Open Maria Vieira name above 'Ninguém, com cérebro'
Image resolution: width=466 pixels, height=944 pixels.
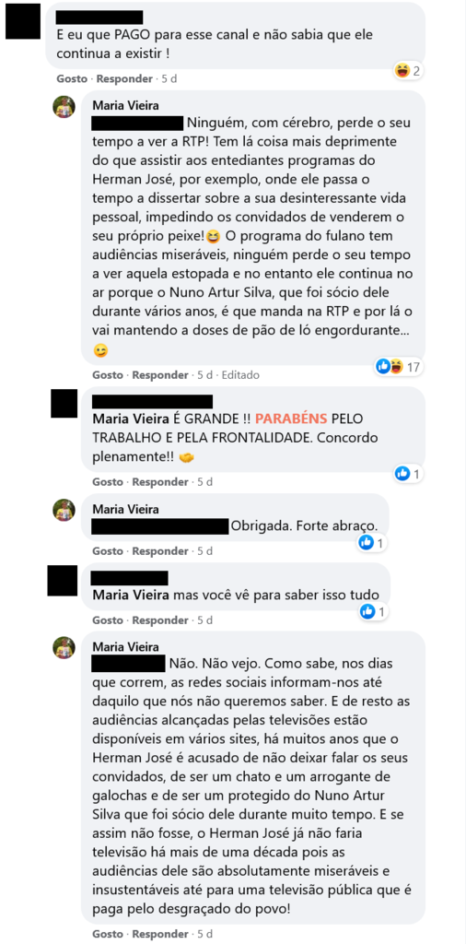(125, 106)
